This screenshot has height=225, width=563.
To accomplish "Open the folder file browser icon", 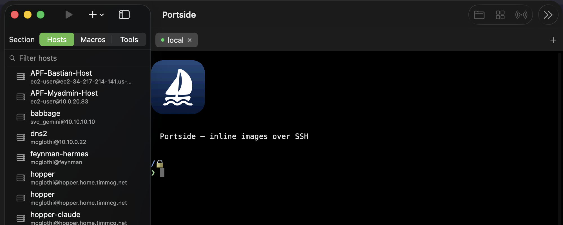I will 479,15.
